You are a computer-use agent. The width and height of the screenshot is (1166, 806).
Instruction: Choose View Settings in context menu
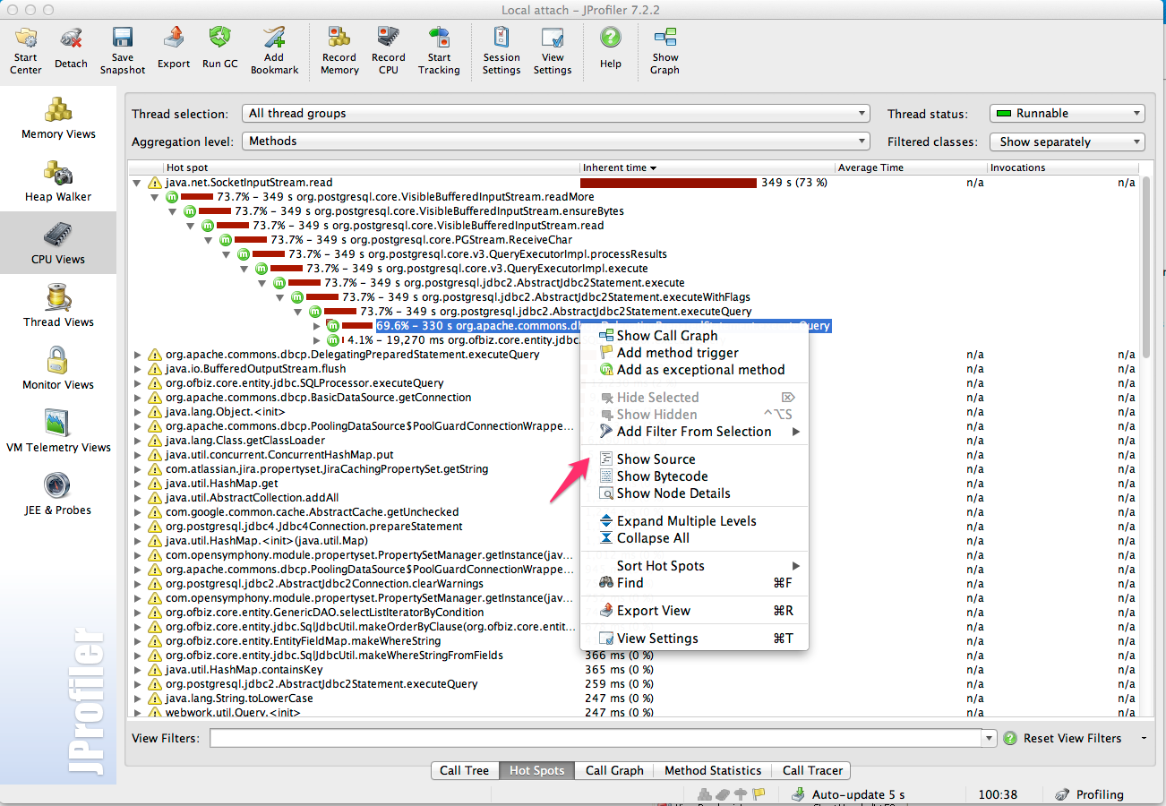pyautogui.click(x=694, y=639)
